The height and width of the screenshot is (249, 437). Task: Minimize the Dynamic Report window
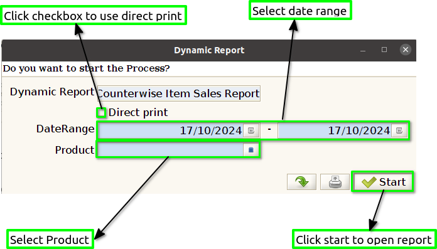click(362, 50)
